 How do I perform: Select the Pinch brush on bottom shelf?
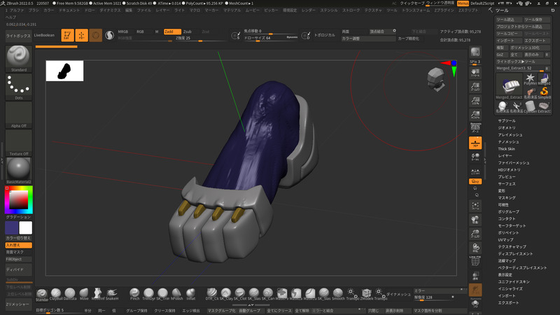(x=135, y=293)
